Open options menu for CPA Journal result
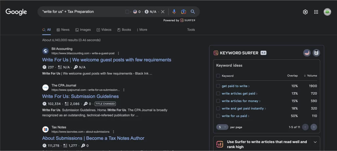Screen dimensions: 337x151 [x=124, y=90]
